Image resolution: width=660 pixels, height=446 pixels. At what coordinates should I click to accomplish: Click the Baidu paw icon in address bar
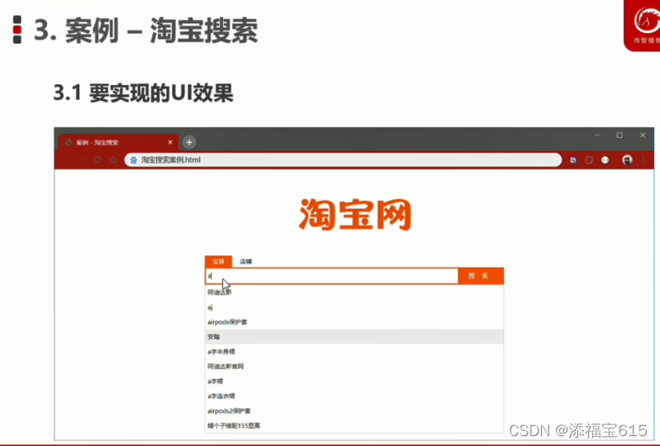tap(134, 160)
